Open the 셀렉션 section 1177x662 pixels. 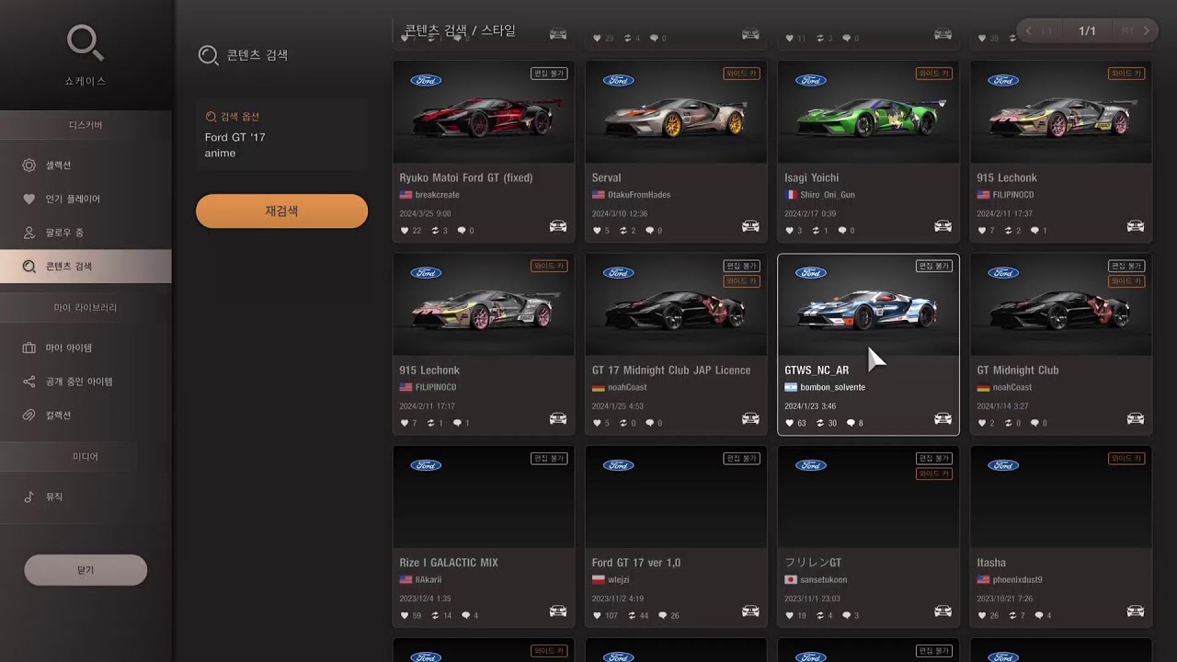point(86,165)
